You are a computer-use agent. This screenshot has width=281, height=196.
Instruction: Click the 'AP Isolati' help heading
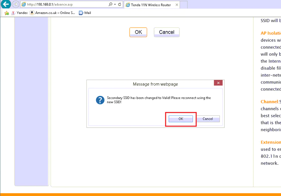pos(270,33)
